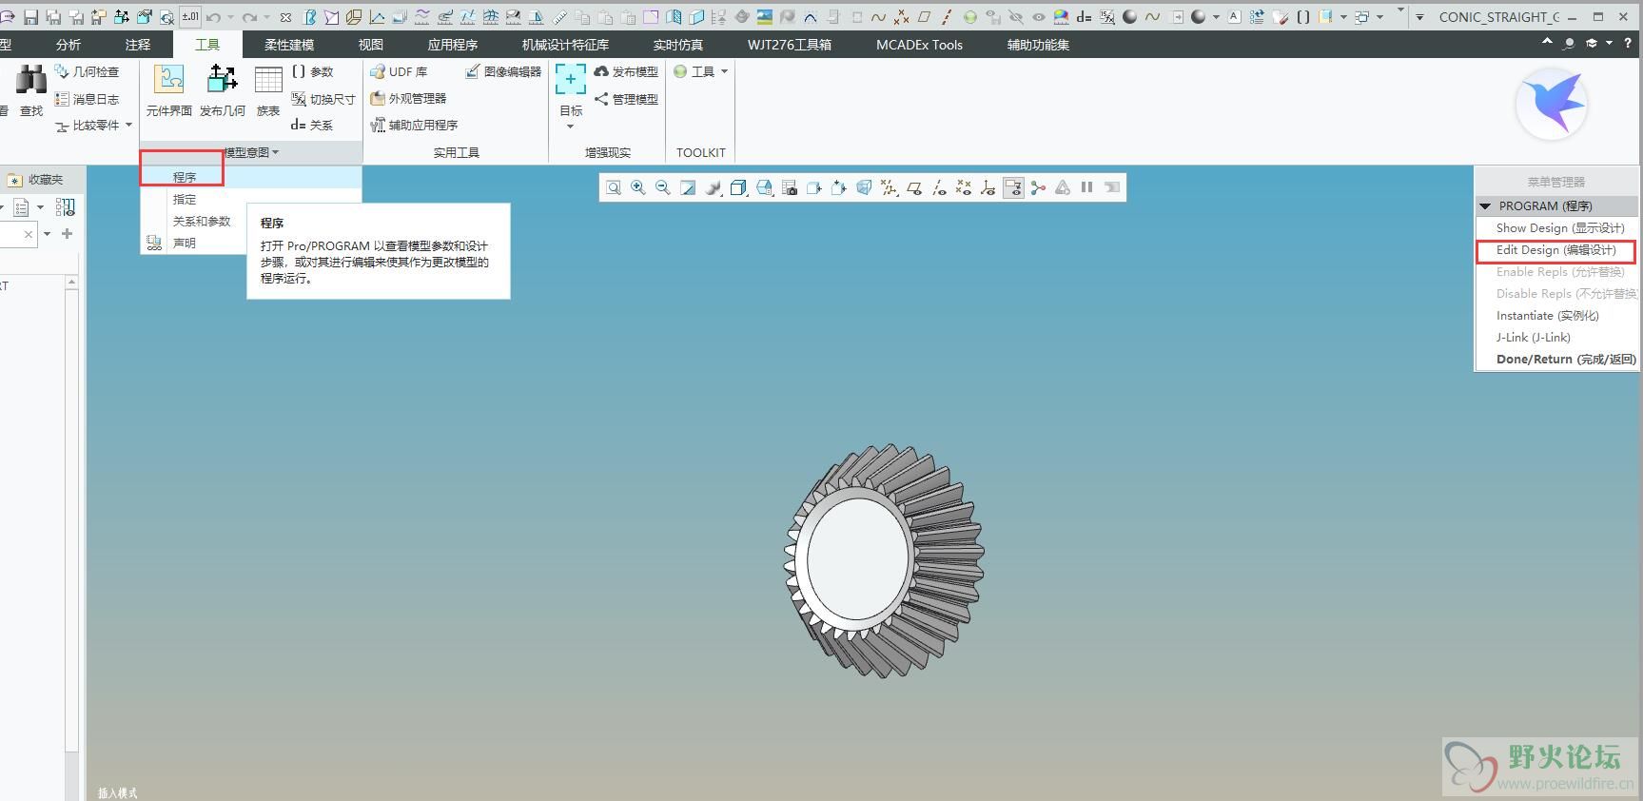Click the Zoom Out magnifier icon
This screenshot has height=801, width=1643.
[663, 187]
